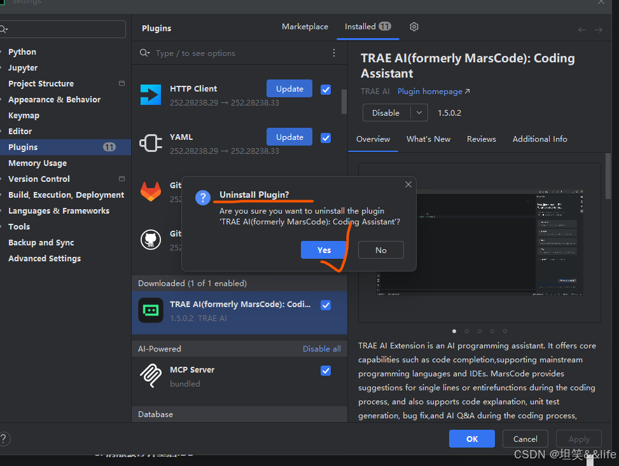Viewport: 619px width, 466px height.
Task: Select the MCP Server plugin row
Action: pyautogui.click(x=239, y=376)
